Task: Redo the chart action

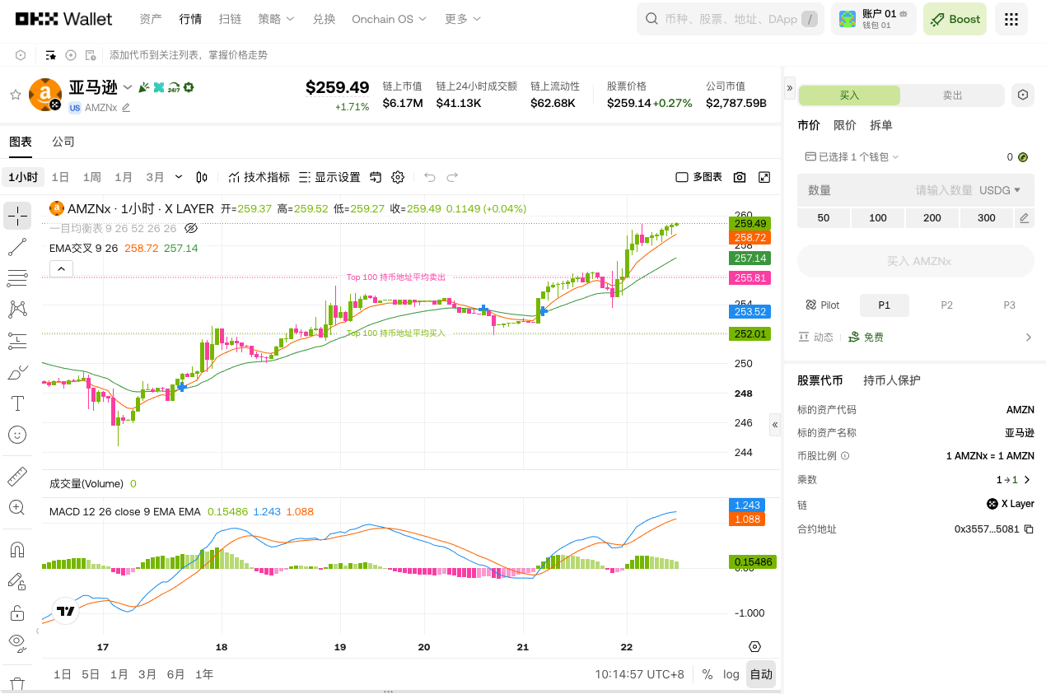Action: click(x=452, y=177)
